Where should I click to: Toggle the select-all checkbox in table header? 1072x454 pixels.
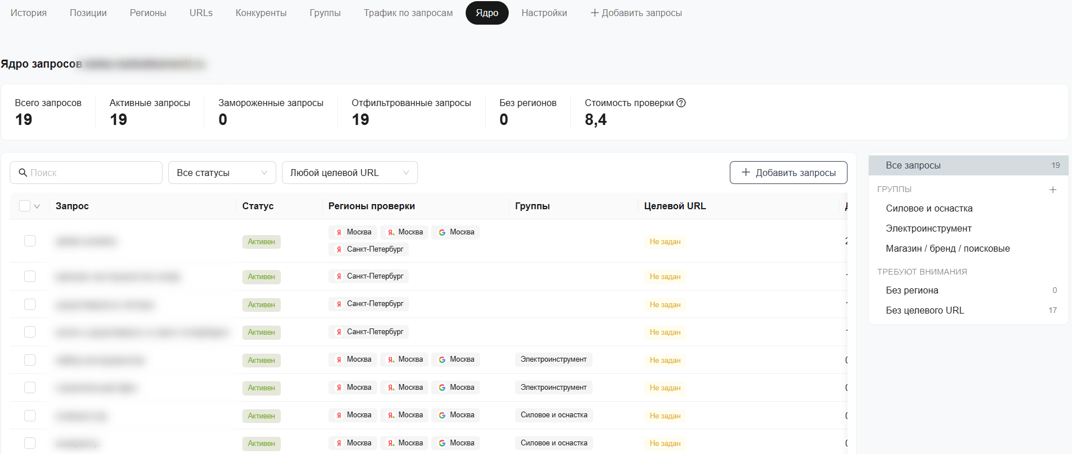tap(25, 206)
